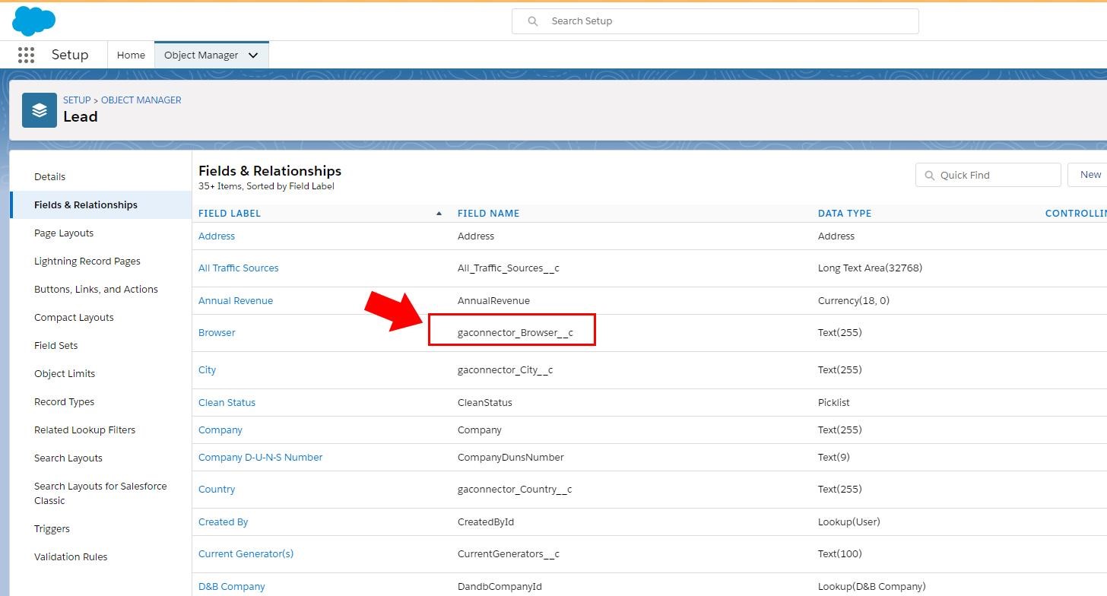1107x596 pixels.
Task: Open the All Traffic Sources field
Action: tap(239, 268)
